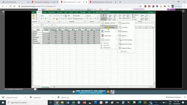Click the Font Color red A swatch
This screenshot has width=187, height=105.
point(57,19)
